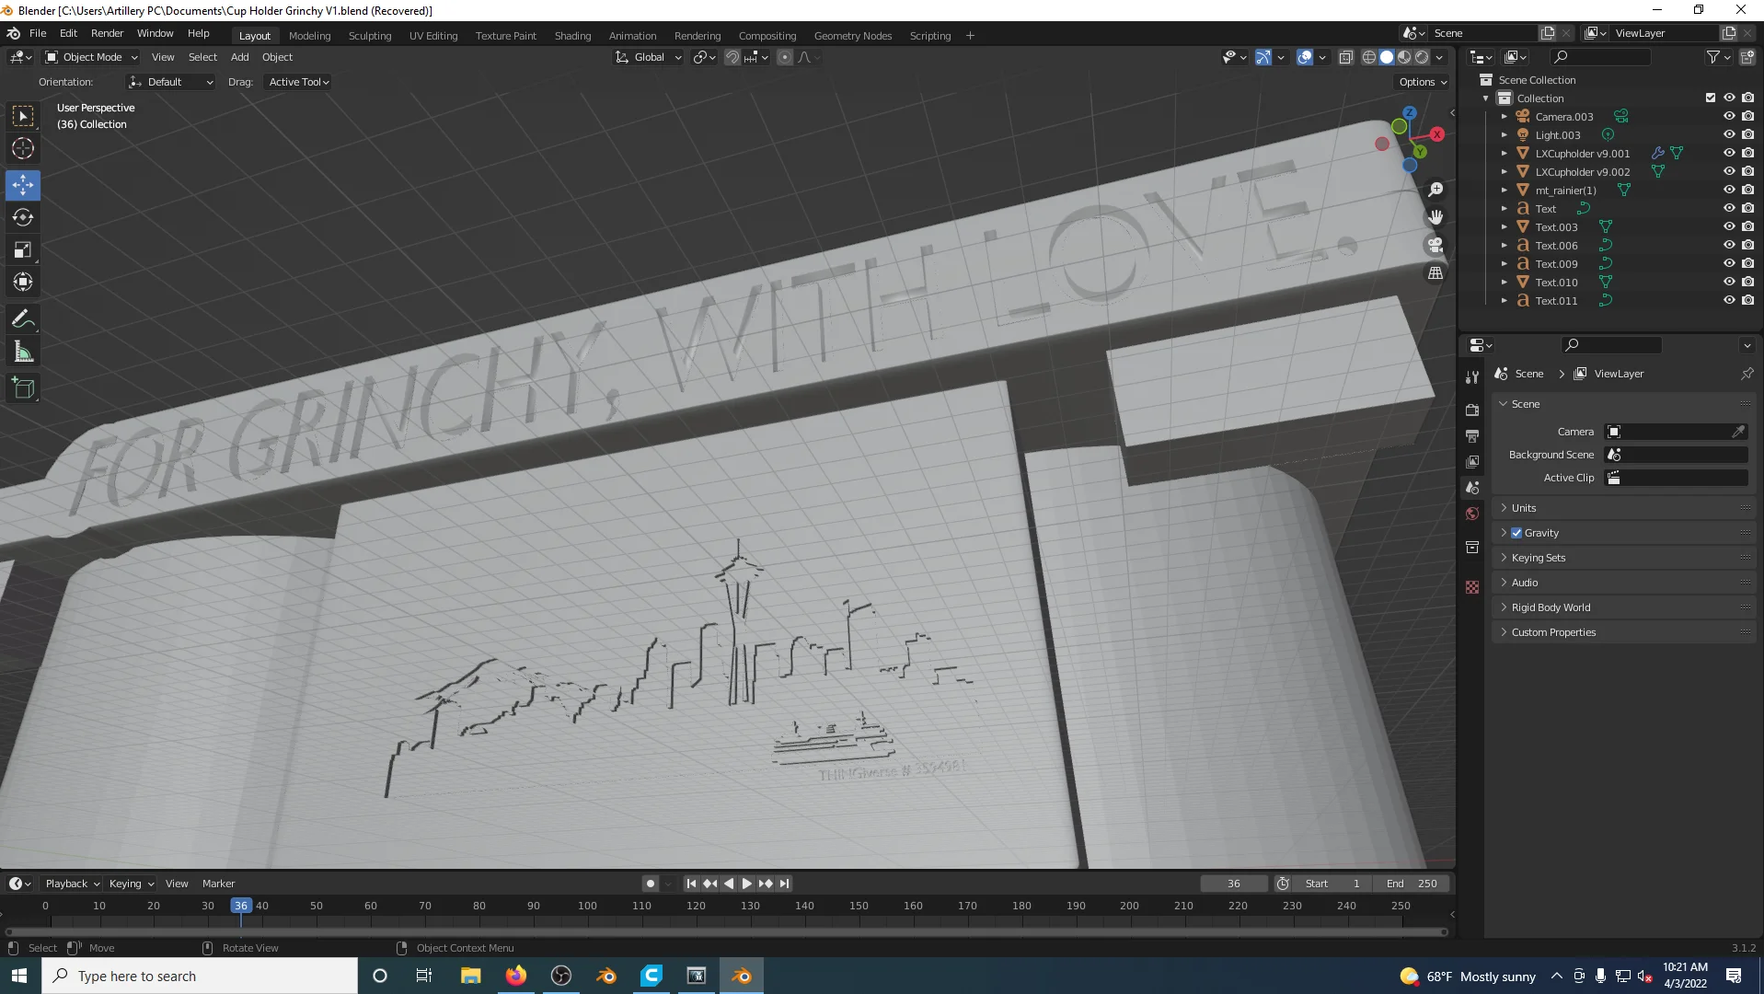The image size is (1764, 994).
Task: Activate the Rotate tool
Action: click(x=23, y=217)
